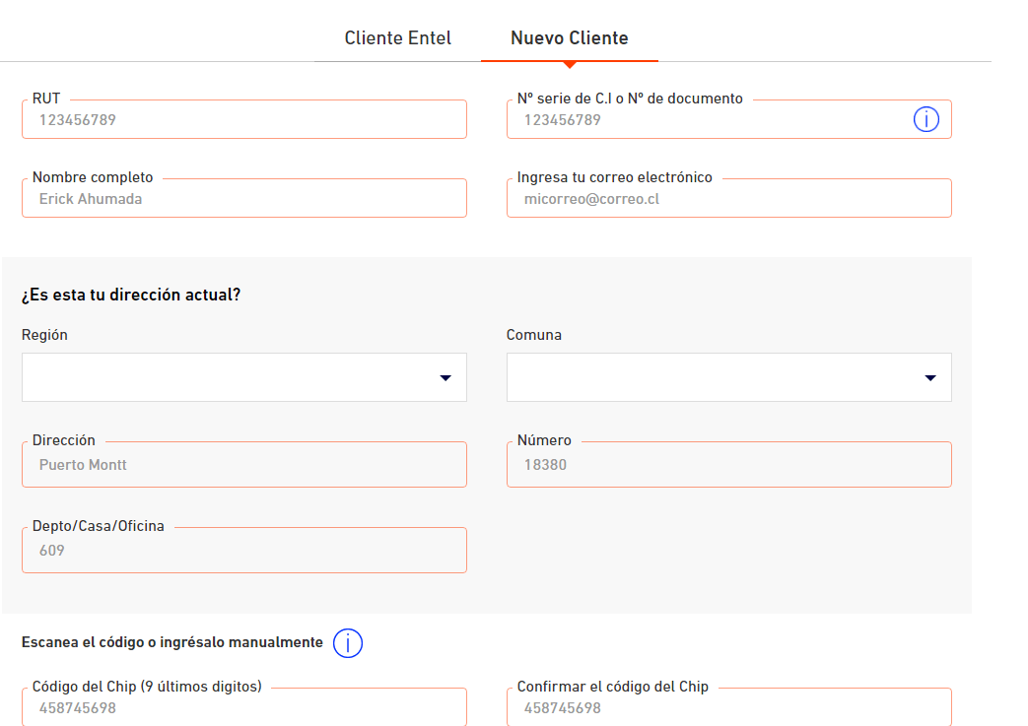Viewport: 1028px width, 726px height.
Task: Switch to the Cliente Entel tab
Action: pos(397,38)
